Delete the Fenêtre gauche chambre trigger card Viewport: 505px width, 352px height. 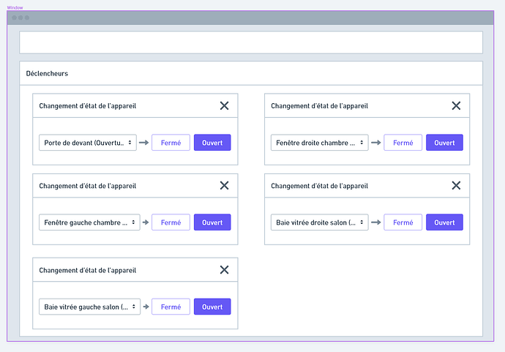224,185
